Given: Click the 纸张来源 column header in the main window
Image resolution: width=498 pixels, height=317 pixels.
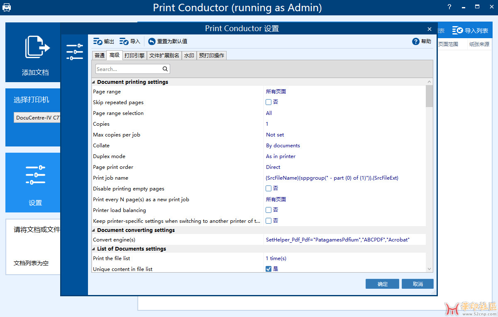Looking at the screenshot, I should [479, 44].
